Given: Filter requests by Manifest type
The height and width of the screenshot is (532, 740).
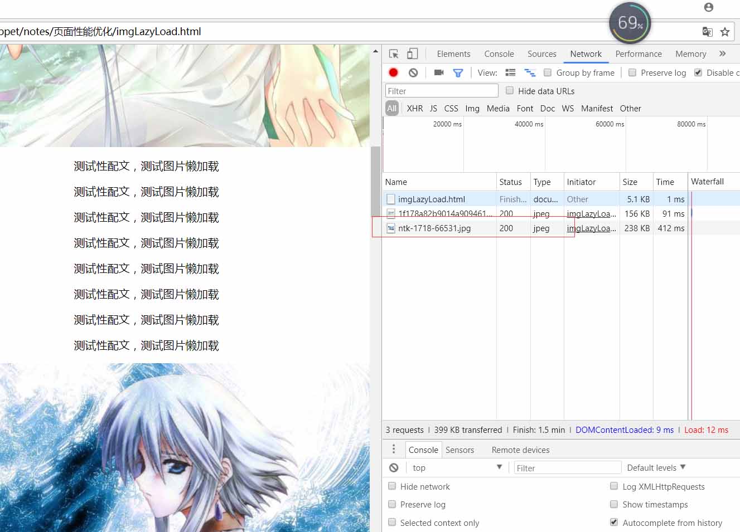Looking at the screenshot, I should [597, 109].
